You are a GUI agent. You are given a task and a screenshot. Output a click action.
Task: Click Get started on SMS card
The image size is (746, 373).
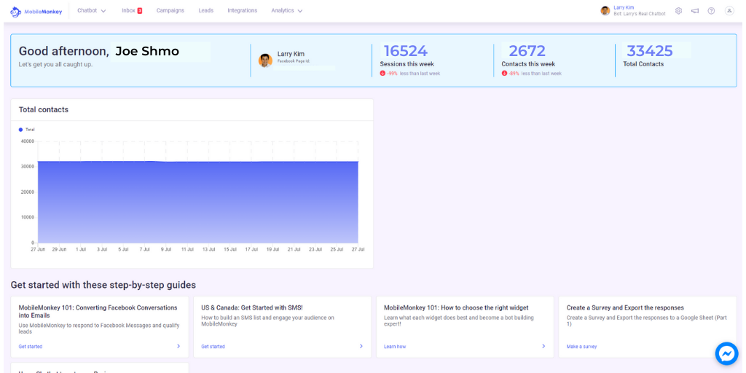click(213, 347)
